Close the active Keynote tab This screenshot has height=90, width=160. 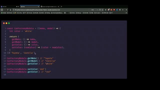pyautogui.click(x=38, y=7)
